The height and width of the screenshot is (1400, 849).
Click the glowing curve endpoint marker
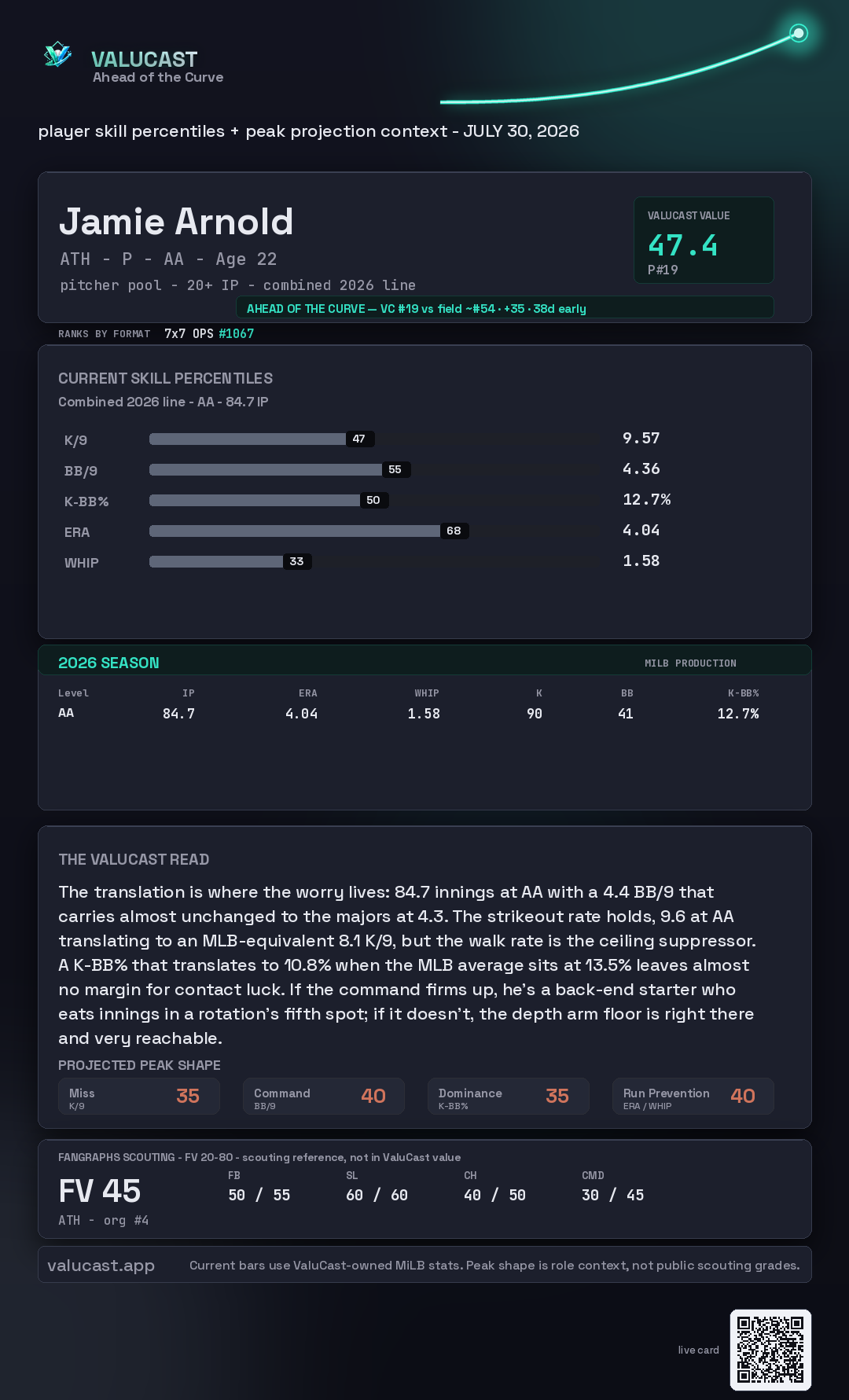[799, 33]
